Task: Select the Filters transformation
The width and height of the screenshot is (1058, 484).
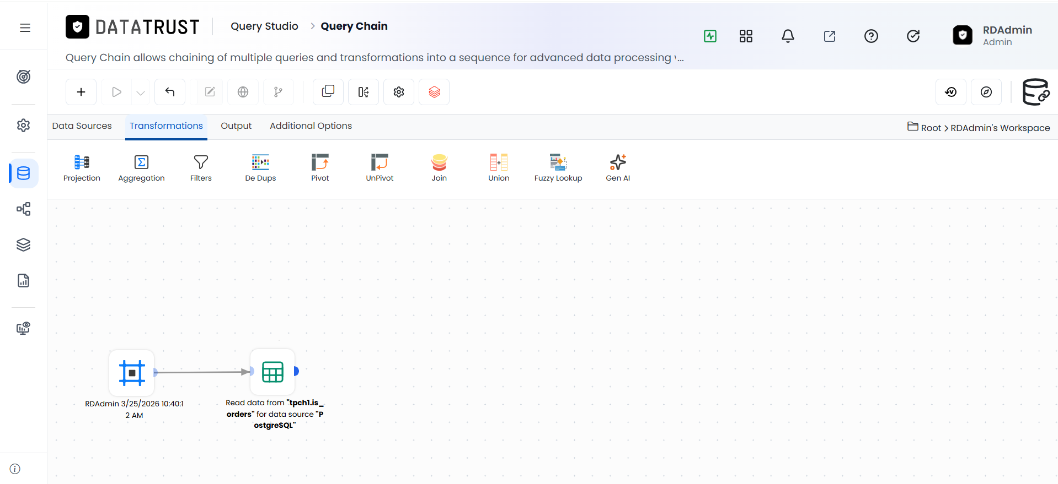Action: pos(201,168)
